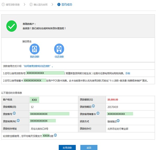
Task: Open the 示例 link
Action: (x=128, y=73)
